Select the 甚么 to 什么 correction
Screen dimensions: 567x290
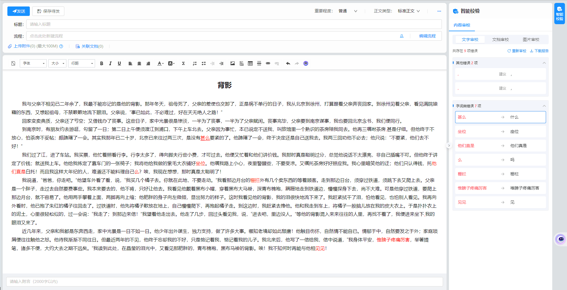[501, 117]
